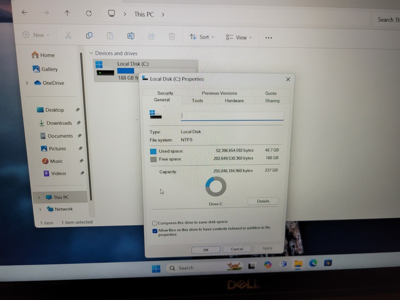This screenshot has width=400, height=300.
Task: Open Microsoft Edge from the taskbar
Action: click(x=313, y=263)
